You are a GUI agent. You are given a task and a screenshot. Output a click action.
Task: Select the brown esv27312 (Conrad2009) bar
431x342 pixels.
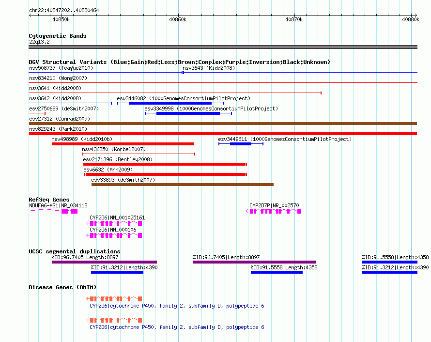223,124
